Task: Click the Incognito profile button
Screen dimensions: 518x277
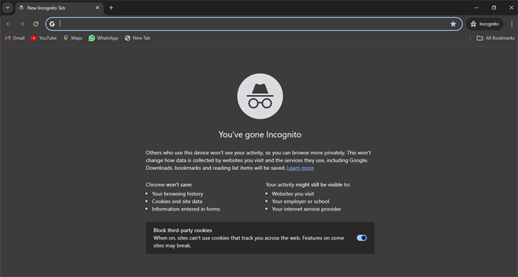Action: click(x=484, y=23)
